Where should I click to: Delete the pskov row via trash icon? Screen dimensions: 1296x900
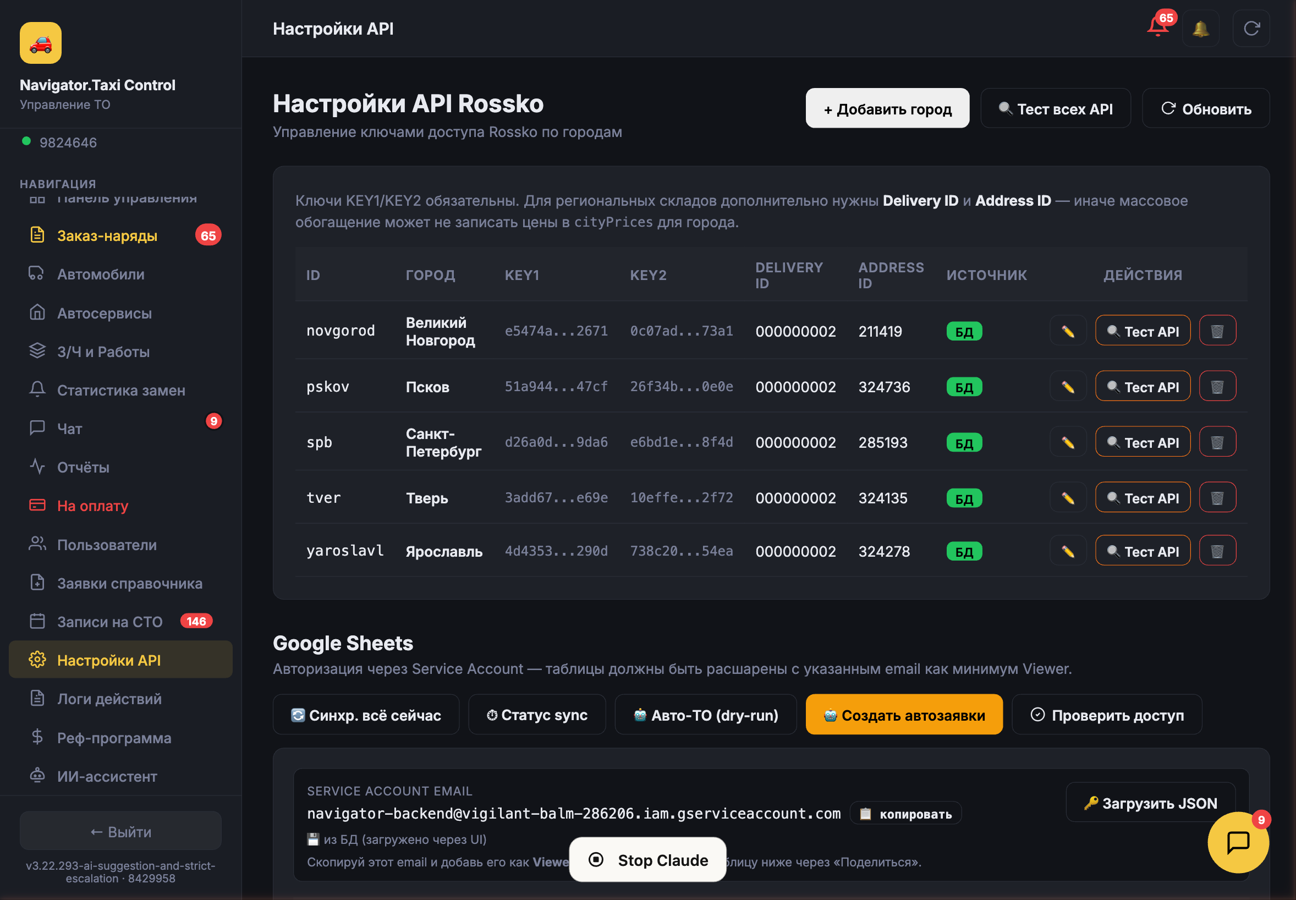point(1217,387)
